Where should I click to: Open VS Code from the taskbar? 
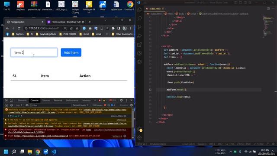tap(54, 152)
